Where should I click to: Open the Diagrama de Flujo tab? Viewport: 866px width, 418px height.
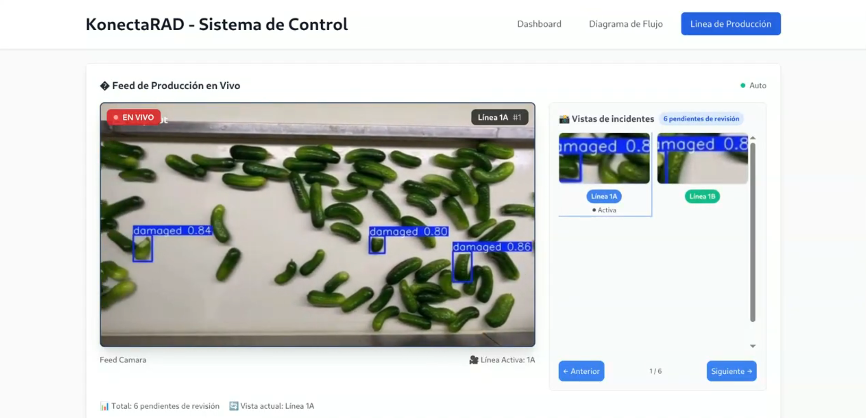[626, 24]
